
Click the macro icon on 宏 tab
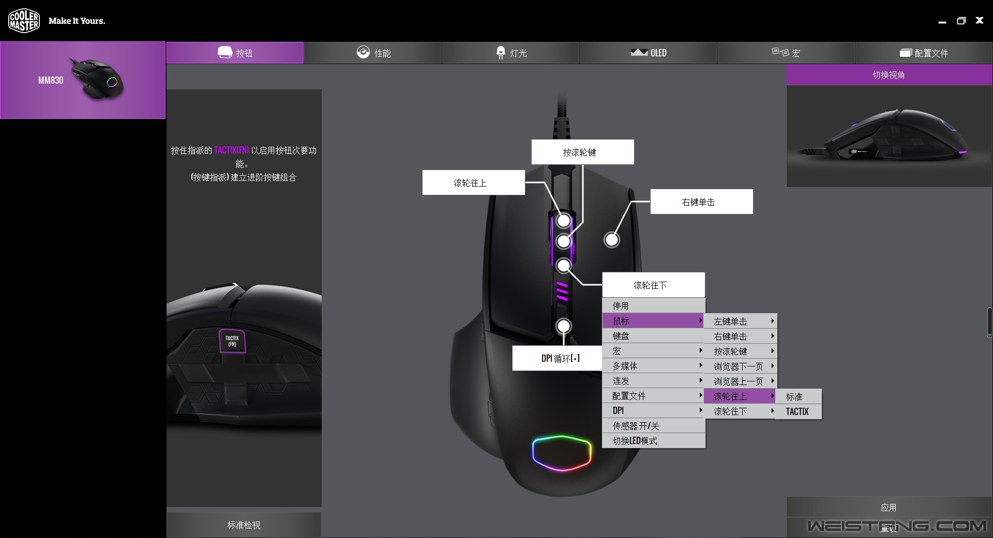(780, 52)
